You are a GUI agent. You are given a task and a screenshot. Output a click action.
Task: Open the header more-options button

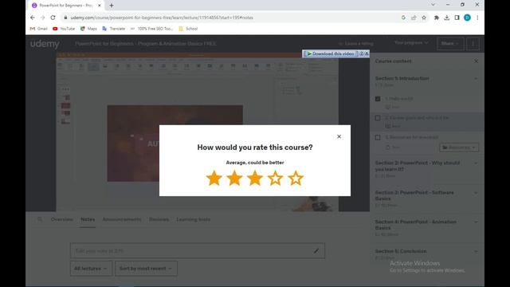[x=473, y=43]
